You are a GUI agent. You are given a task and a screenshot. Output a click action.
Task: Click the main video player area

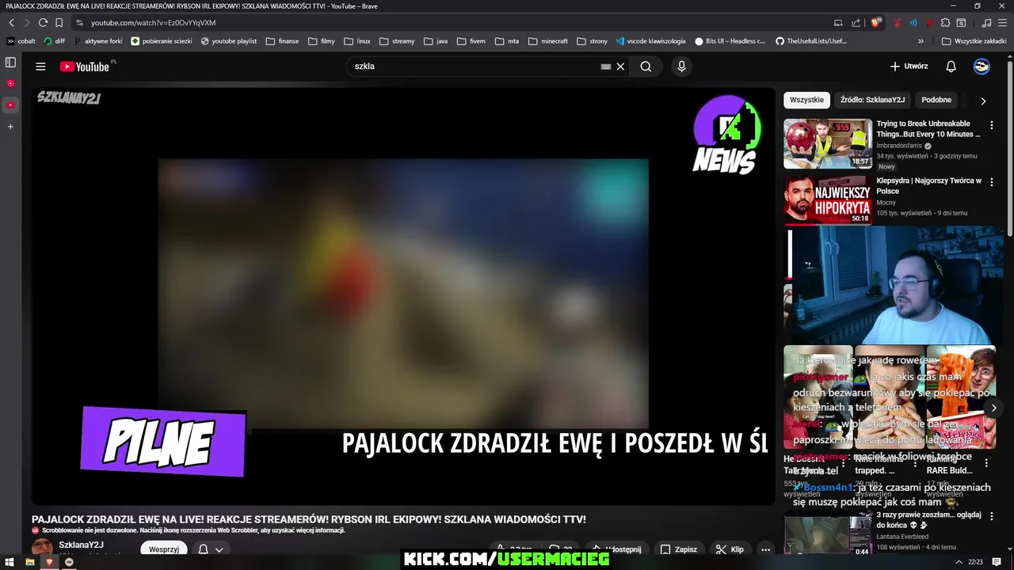402,296
